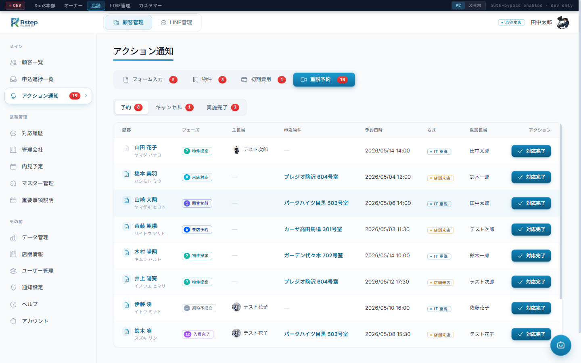This screenshot has width=581, height=363.
Task: Click the 渋谷本店 store badge
Action: (x=512, y=23)
